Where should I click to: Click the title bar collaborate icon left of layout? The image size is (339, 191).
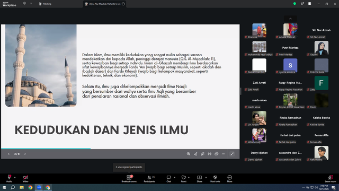[x=302, y=4]
